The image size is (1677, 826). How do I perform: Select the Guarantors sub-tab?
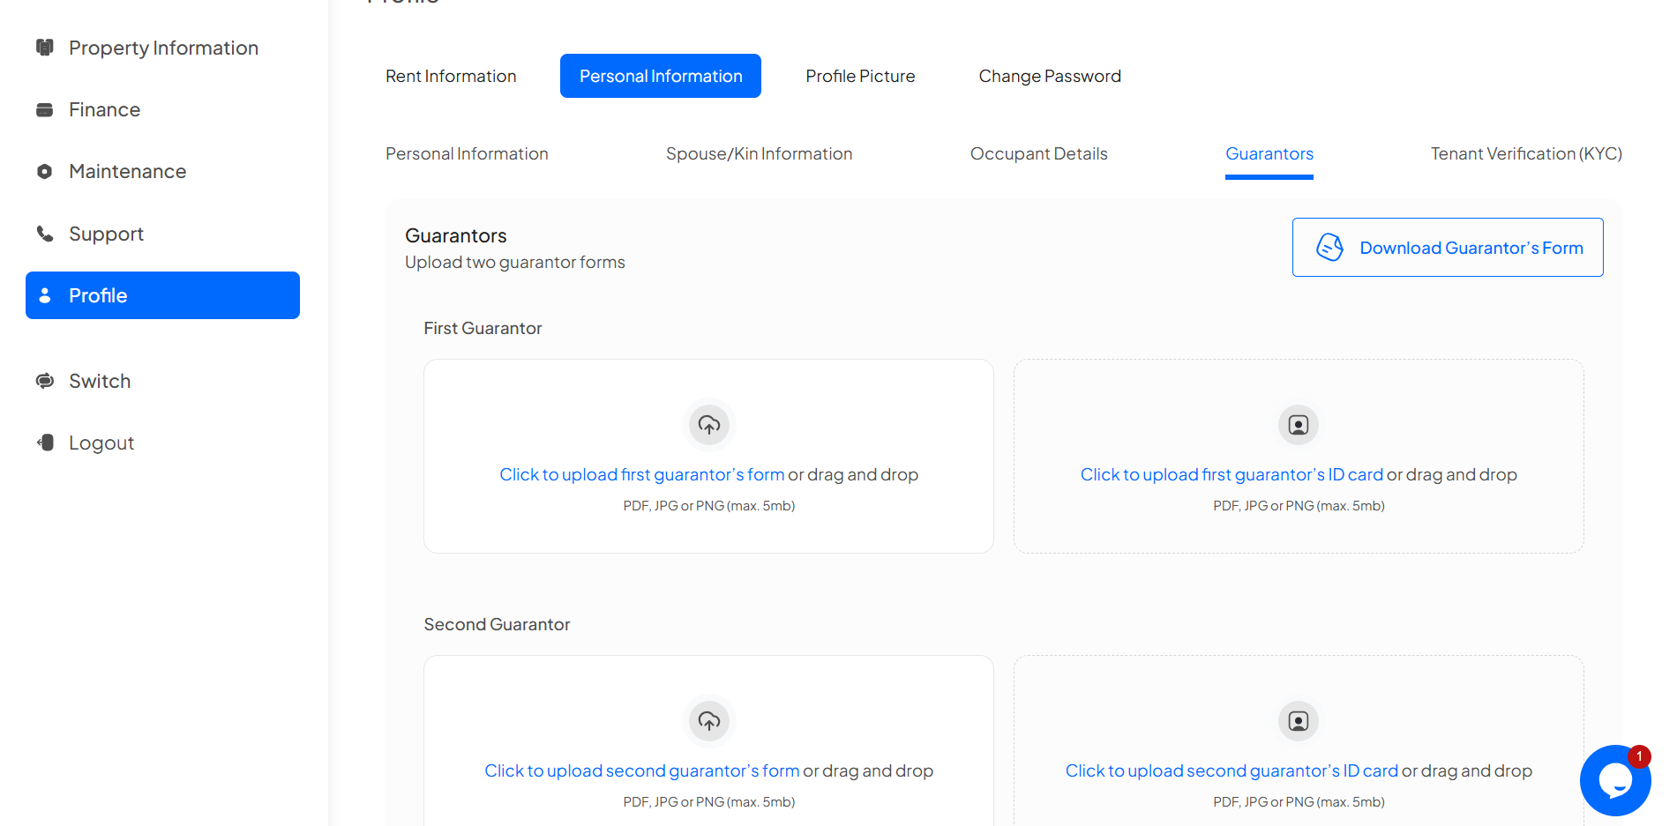(x=1269, y=154)
